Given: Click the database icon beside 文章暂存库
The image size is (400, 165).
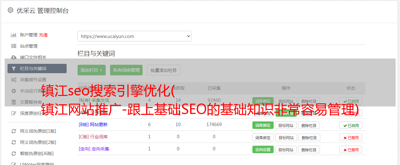Looking at the screenshot, I should (x=14, y=102).
